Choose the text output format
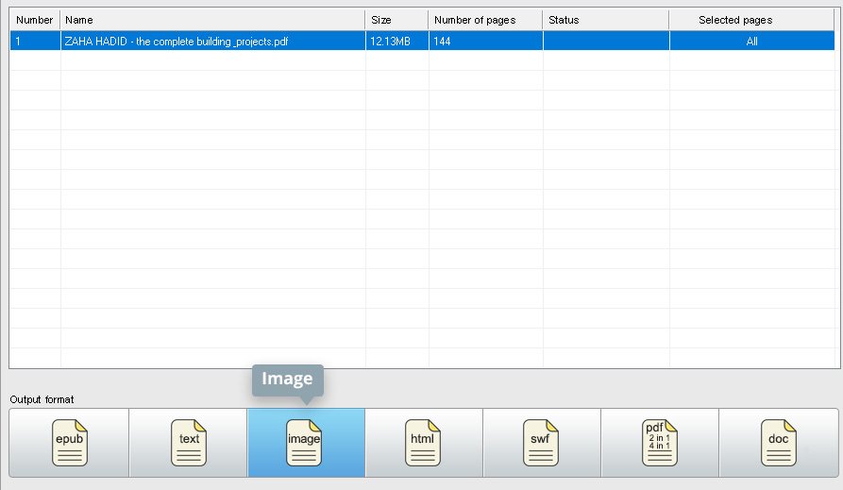 click(188, 443)
